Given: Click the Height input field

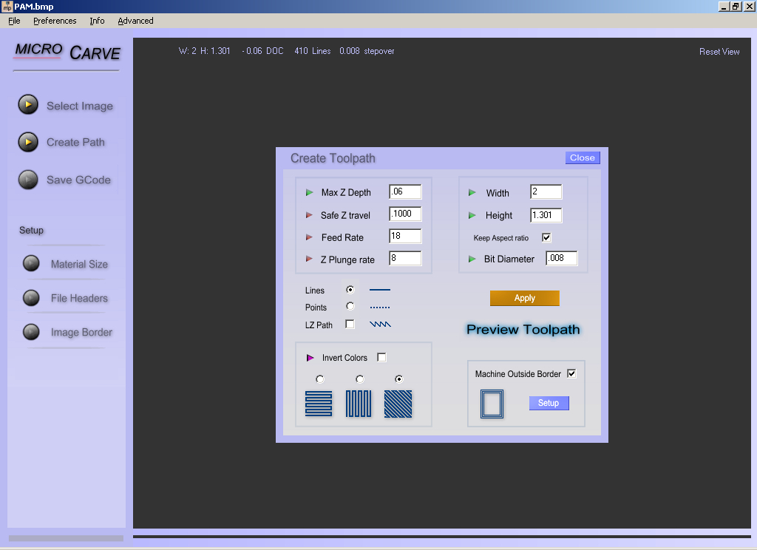Looking at the screenshot, I should (x=546, y=215).
